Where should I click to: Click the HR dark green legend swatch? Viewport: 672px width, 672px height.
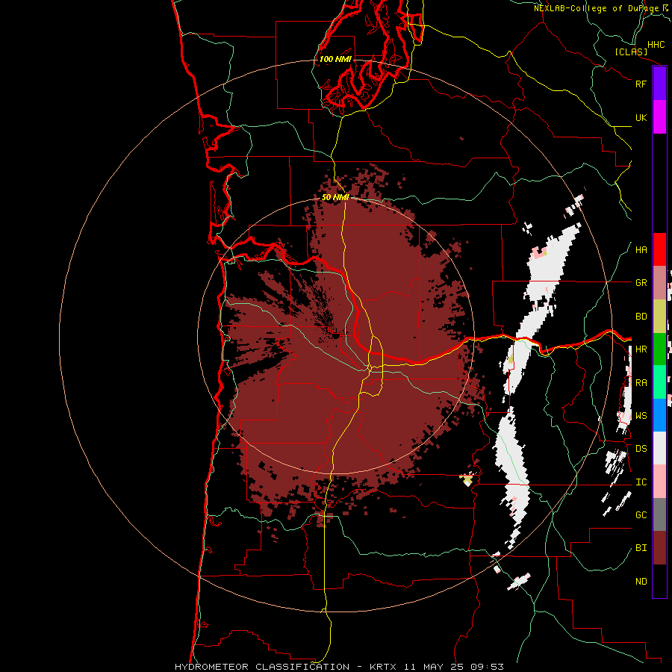tap(659, 349)
